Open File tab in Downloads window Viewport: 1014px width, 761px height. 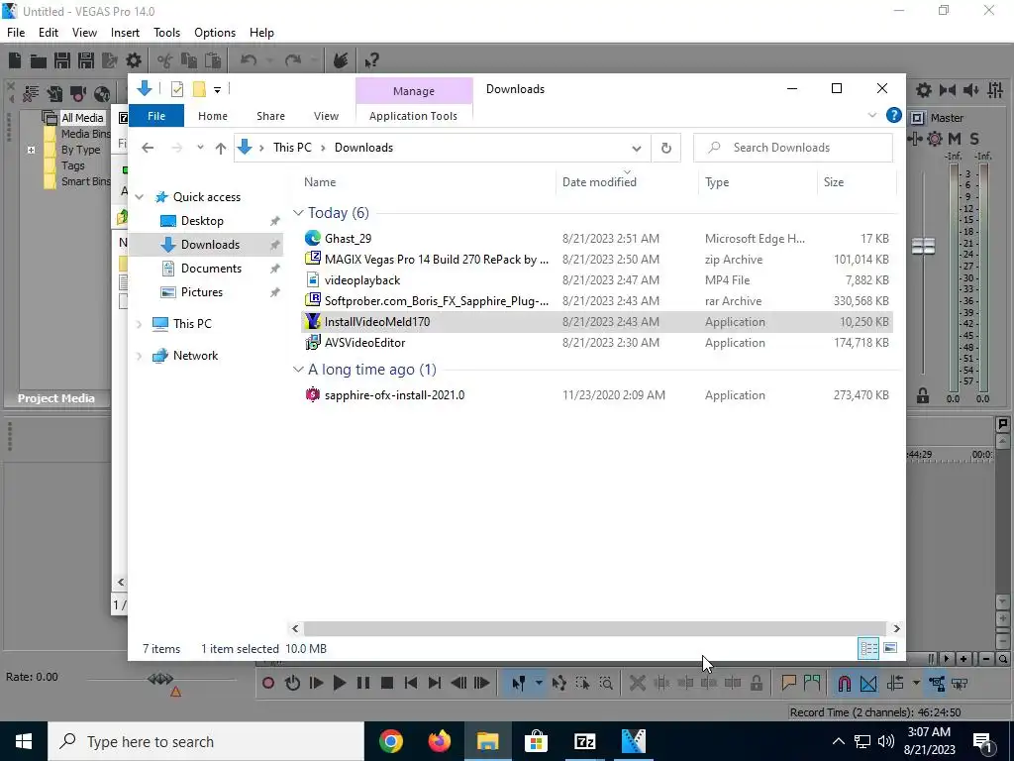coord(156,116)
